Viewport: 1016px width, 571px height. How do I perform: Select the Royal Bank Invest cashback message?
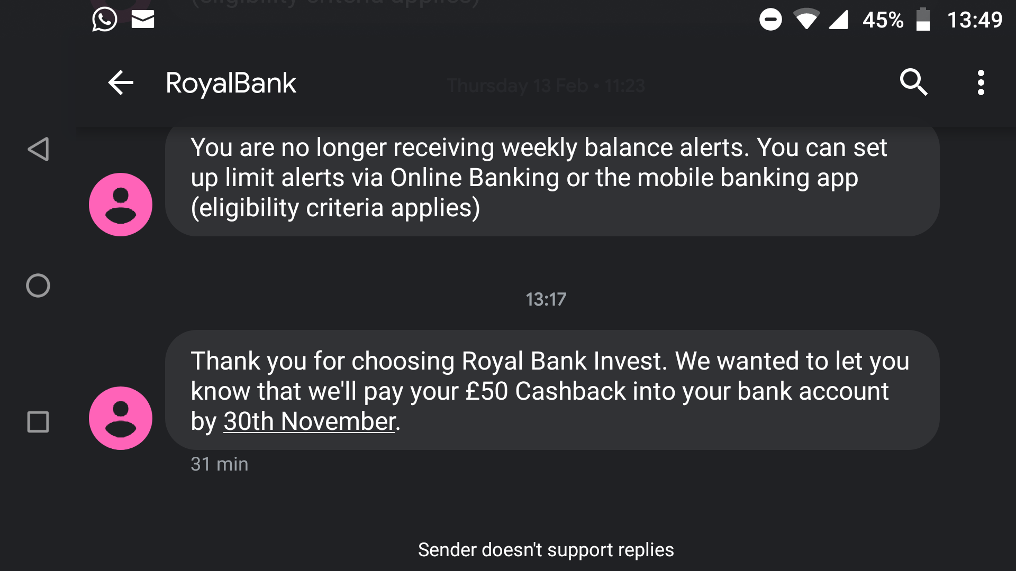[552, 390]
